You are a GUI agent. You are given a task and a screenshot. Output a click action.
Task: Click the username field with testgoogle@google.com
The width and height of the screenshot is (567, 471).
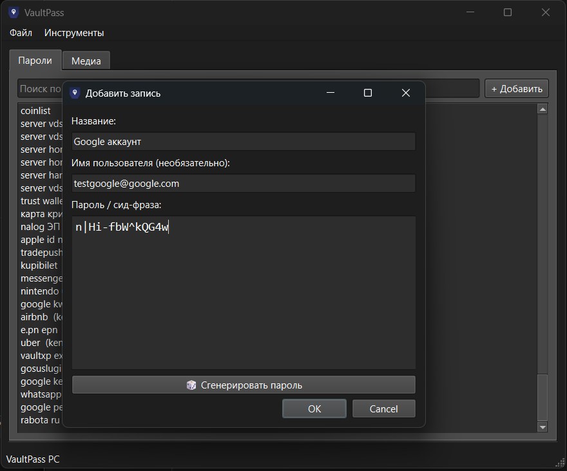(244, 184)
